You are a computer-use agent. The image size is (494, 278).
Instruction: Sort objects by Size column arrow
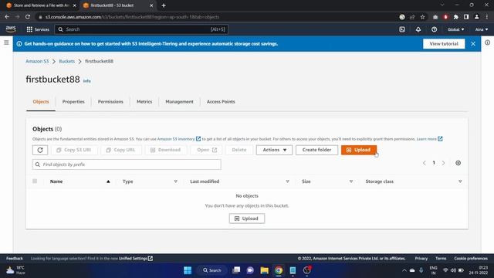point(351,181)
